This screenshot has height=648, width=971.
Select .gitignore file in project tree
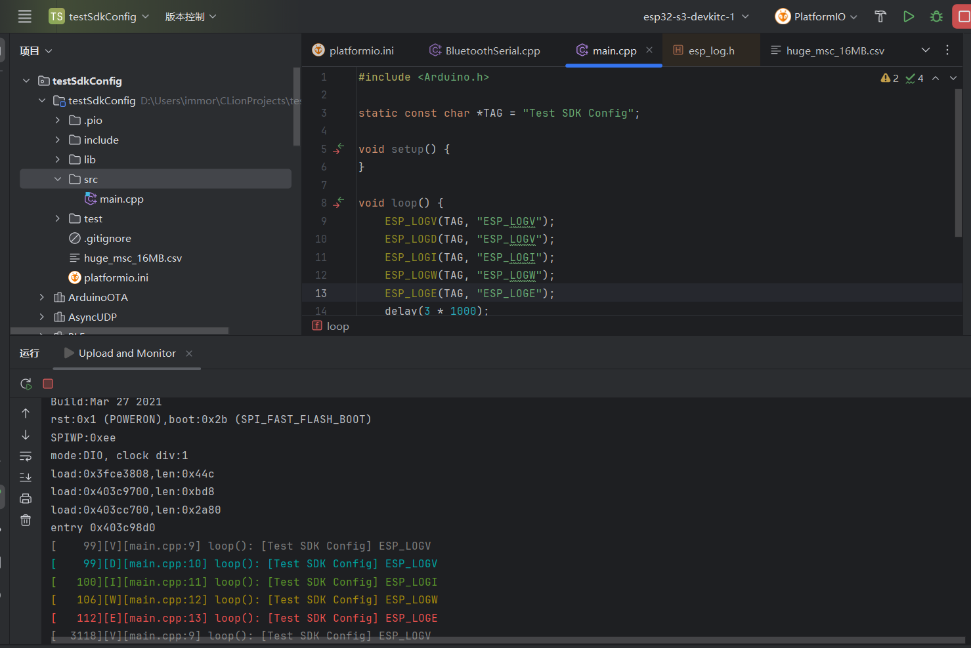pyautogui.click(x=100, y=238)
